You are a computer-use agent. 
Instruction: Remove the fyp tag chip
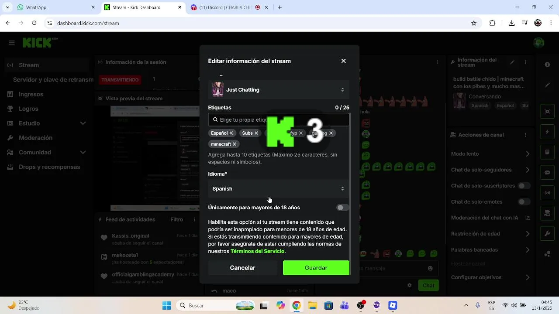click(301, 133)
